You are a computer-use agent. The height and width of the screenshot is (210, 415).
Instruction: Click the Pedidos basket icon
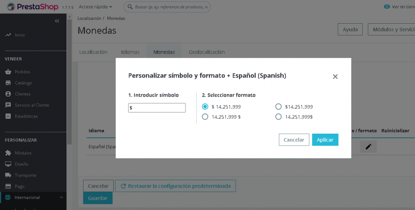tap(8, 72)
